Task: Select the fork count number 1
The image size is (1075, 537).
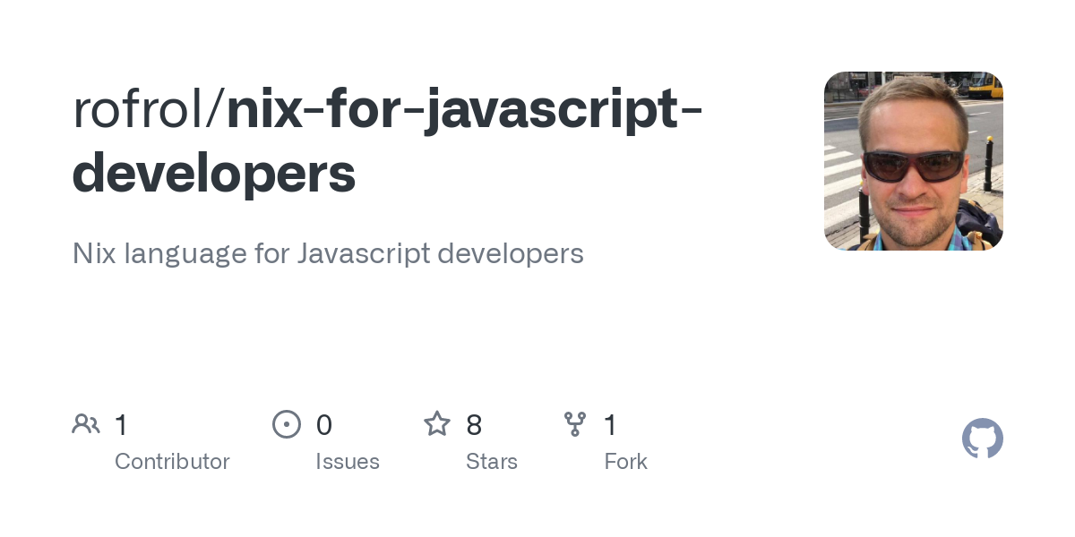Action: point(611,425)
